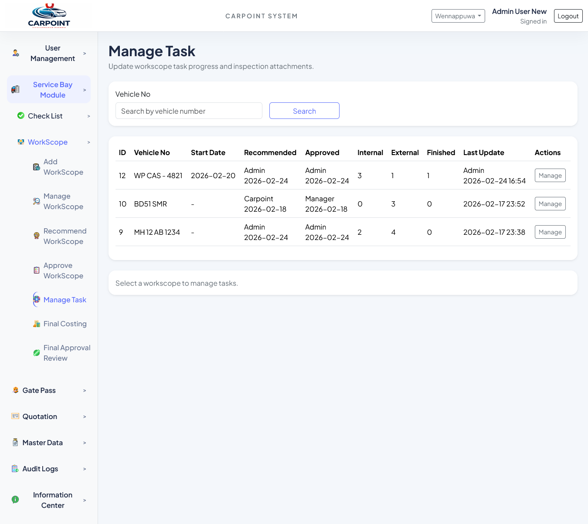
Task: Manage tasks for vehicle BD51 SMR
Action: [x=550, y=203]
